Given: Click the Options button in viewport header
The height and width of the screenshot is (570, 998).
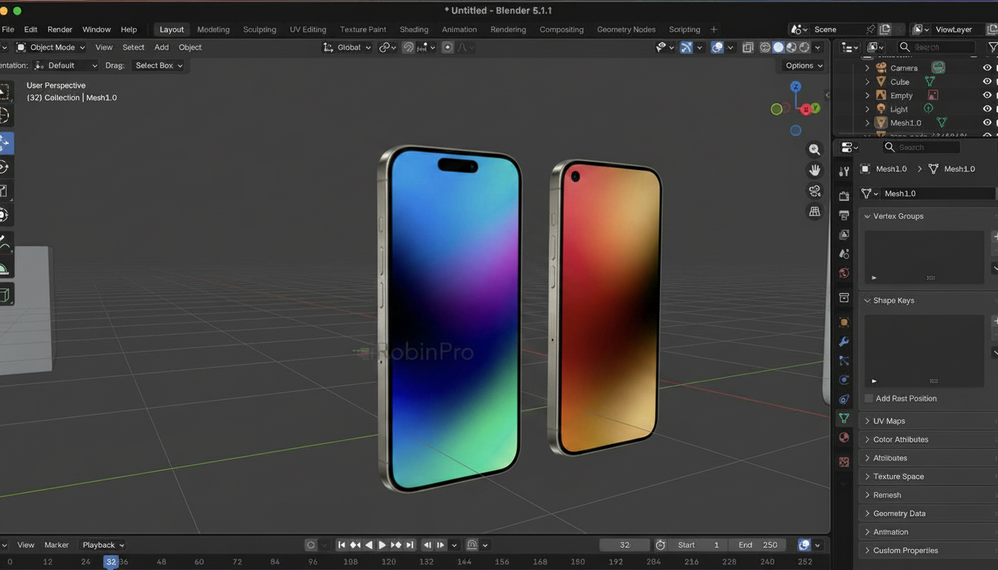Looking at the screenshot, I should pyautogui.click(x=803, y=65).
